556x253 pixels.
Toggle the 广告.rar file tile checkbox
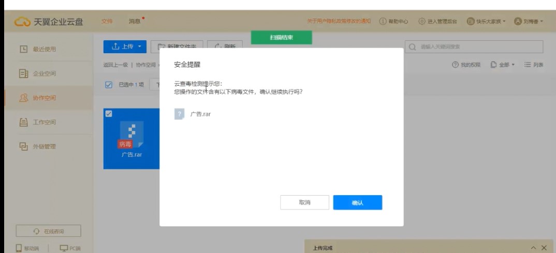point(109,113)
